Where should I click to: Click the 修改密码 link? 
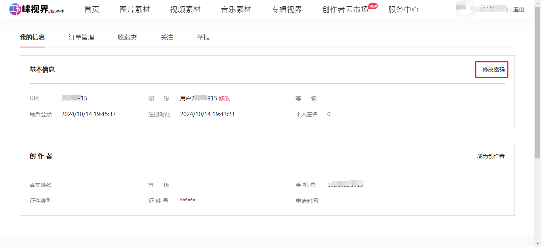(493, 70)
